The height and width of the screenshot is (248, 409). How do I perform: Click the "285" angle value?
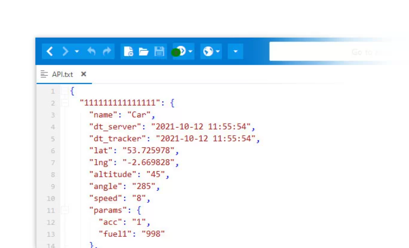click(144, 186)
